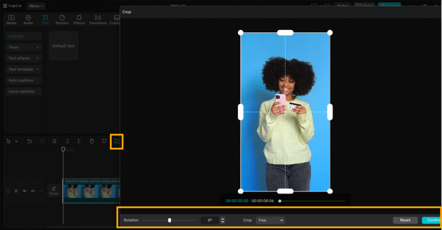This screenshot has width=442, height=230.
Task: Open the Effects panel icon
Action: (x=79, y=19)
